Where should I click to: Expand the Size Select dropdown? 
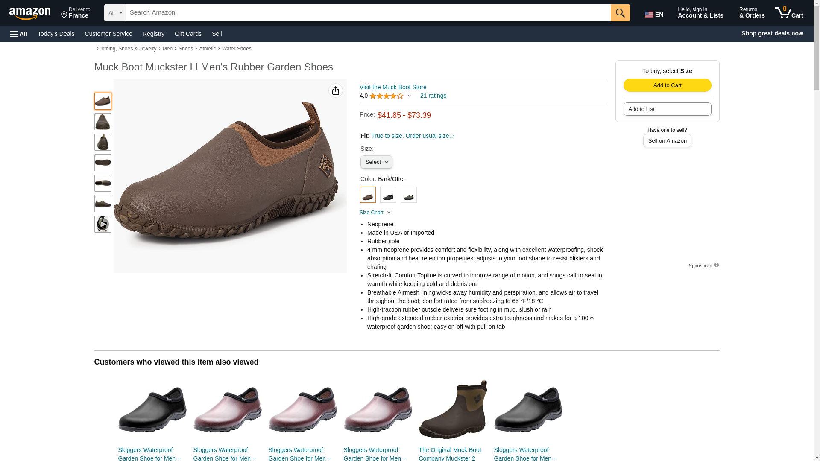[376, 162]
